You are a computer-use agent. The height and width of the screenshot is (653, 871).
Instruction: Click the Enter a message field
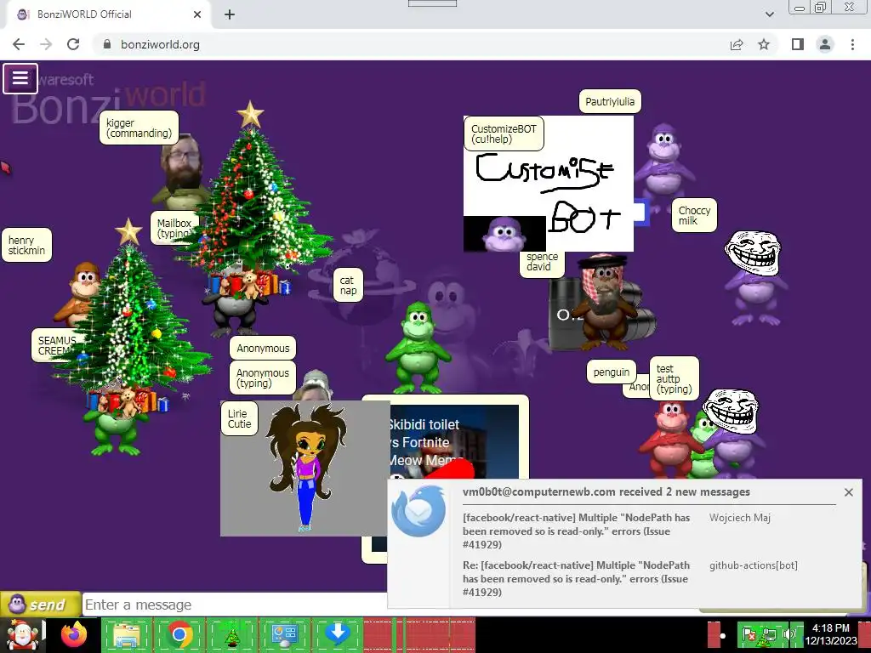pos(235,605)
